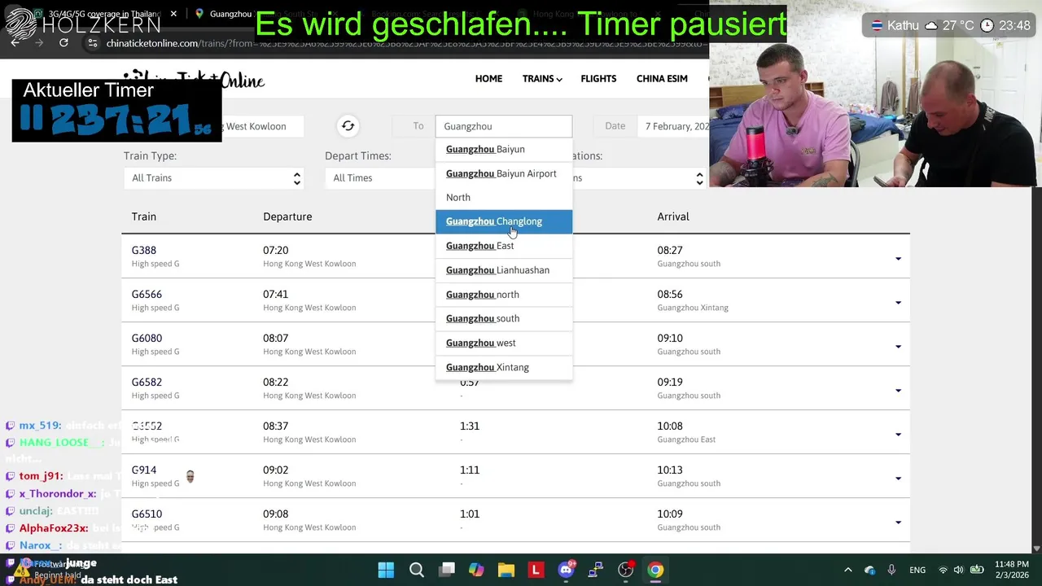Select Guangzhou north station
The width and height of the screenshot is (1042, 586).
504,295
